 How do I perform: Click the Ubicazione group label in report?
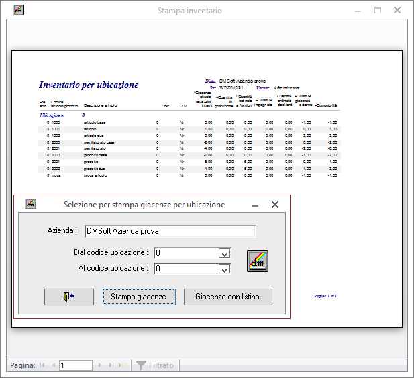[52, 115]
